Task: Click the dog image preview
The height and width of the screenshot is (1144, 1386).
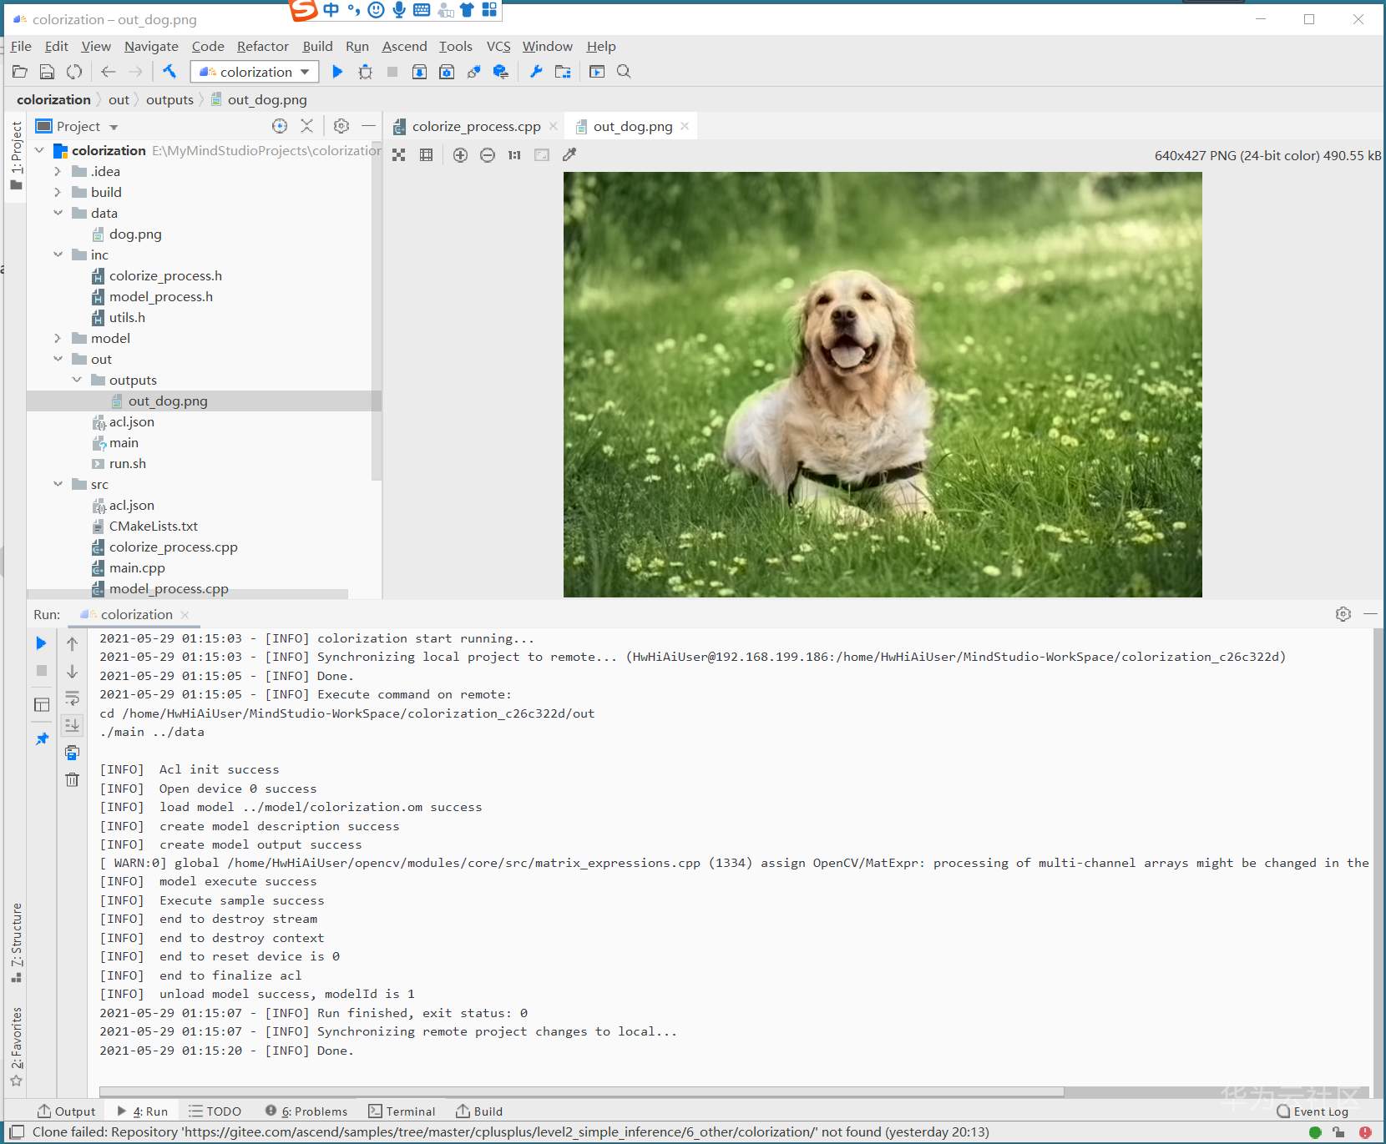Action: point(883,384)
